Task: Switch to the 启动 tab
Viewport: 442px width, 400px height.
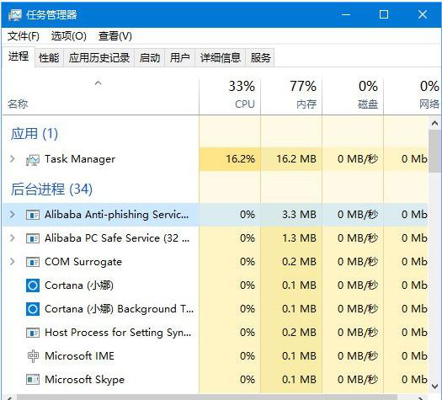Action: (x=149, y=58)
